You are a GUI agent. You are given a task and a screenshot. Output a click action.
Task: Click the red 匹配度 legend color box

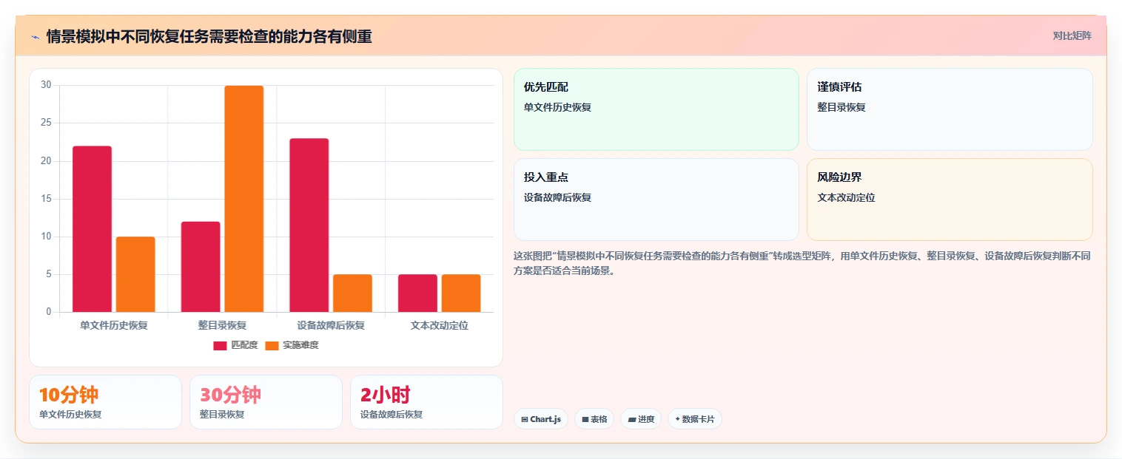(220, 346)
